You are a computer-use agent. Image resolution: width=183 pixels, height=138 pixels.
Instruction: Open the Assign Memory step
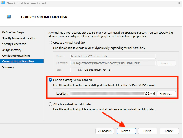coord(12,50)
